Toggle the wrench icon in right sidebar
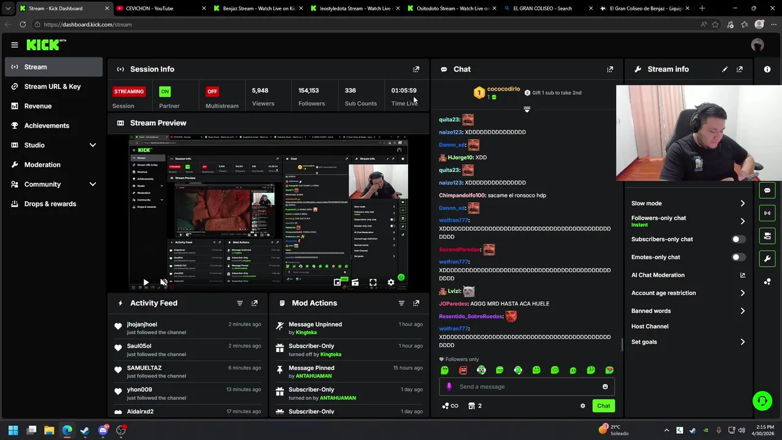Screen dimensions: 782x440 [x=767, y=258]
